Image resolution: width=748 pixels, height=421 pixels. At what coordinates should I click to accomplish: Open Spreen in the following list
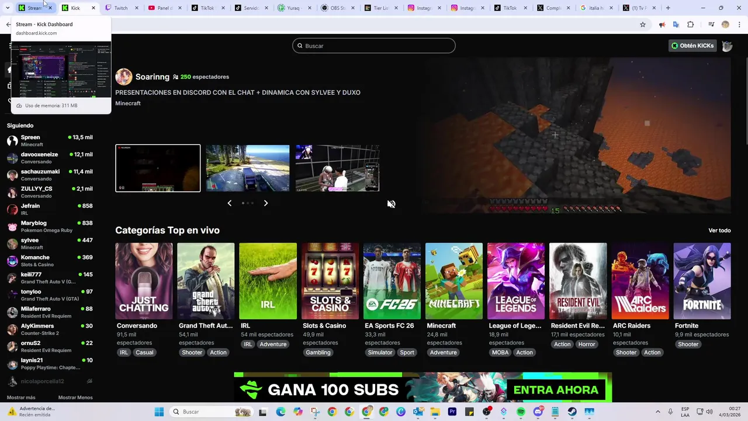[x=50, y=140]
